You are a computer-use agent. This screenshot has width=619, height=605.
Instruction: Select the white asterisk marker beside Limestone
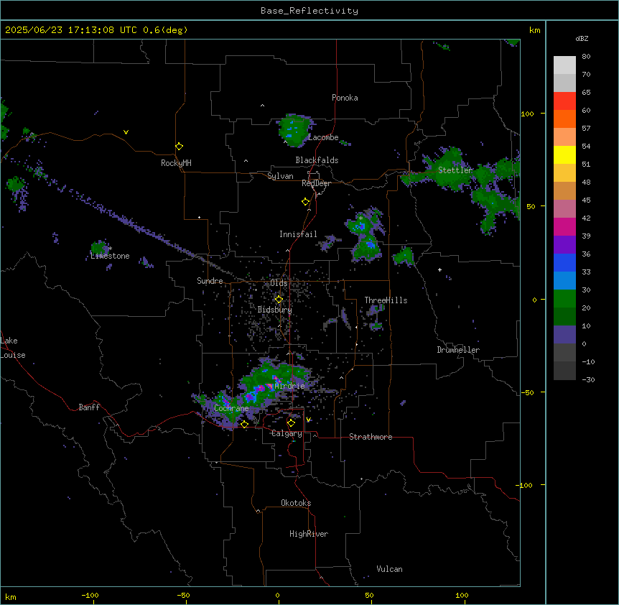[x=111, y=249]
